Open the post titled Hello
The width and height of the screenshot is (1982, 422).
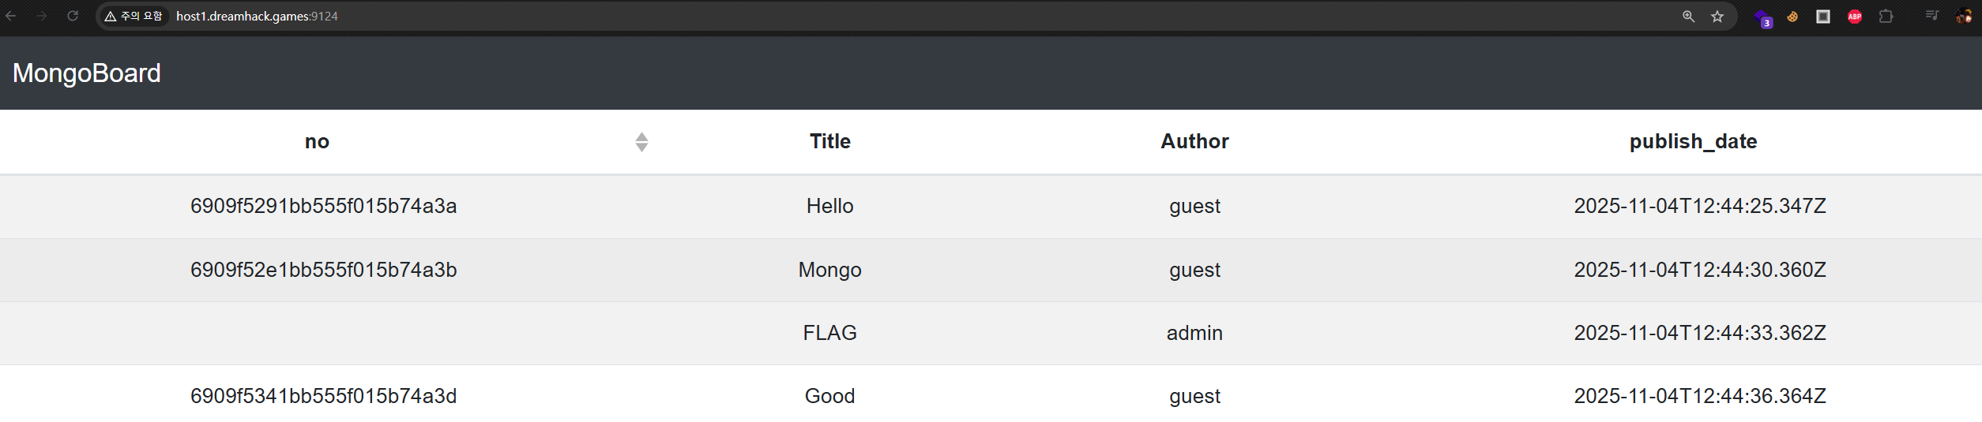click(x=829, y=206)
